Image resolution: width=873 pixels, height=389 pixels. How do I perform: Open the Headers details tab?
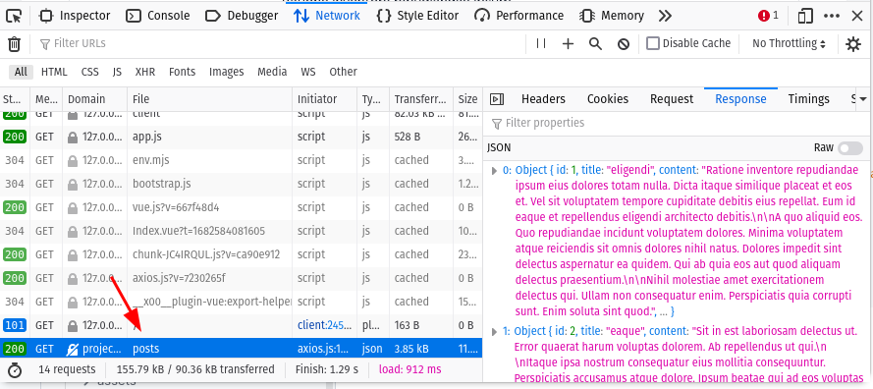(543, 99)
